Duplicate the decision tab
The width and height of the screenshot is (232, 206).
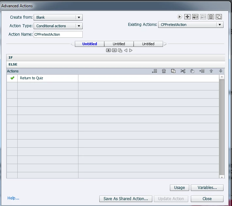click(120, 50)
